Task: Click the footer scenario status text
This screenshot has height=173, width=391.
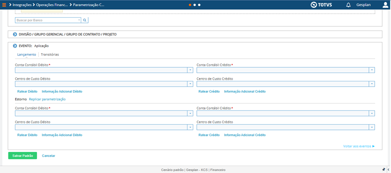Action: pyautogui.click(x=193, y=170)
